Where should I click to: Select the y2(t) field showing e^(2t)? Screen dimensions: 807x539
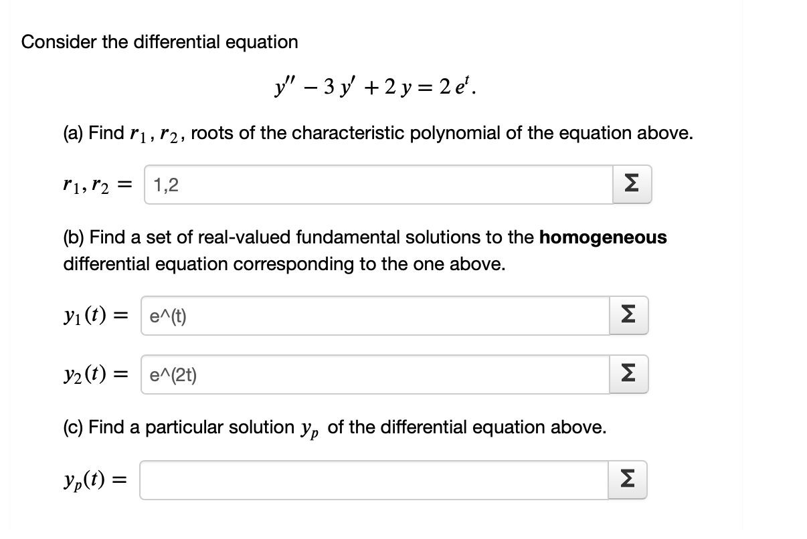pos(375,374)
